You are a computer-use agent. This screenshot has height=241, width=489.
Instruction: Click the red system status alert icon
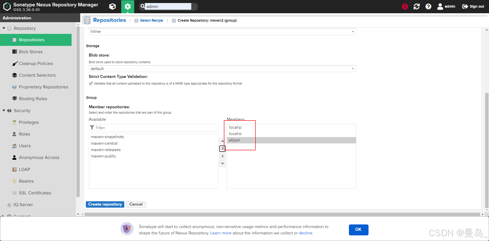point(405,7)
